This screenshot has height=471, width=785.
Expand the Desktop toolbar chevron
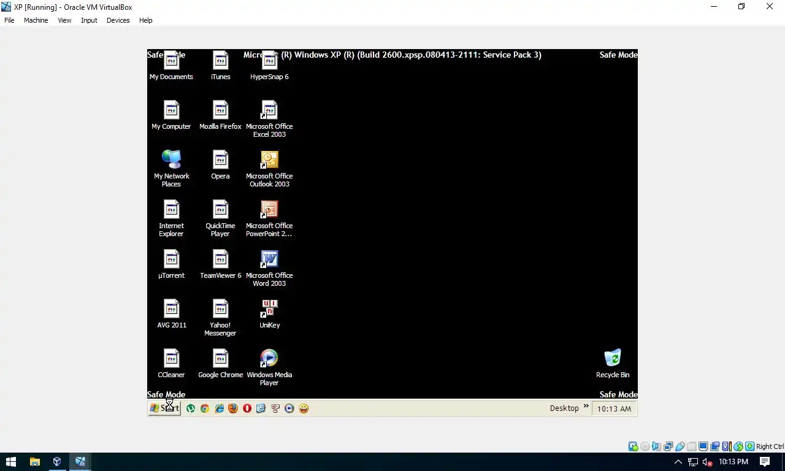(x=586, y=406)
